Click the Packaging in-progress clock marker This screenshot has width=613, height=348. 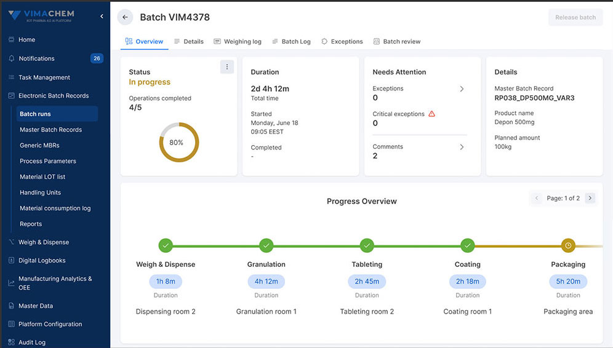pyautogui.click(x=568, y=245)
